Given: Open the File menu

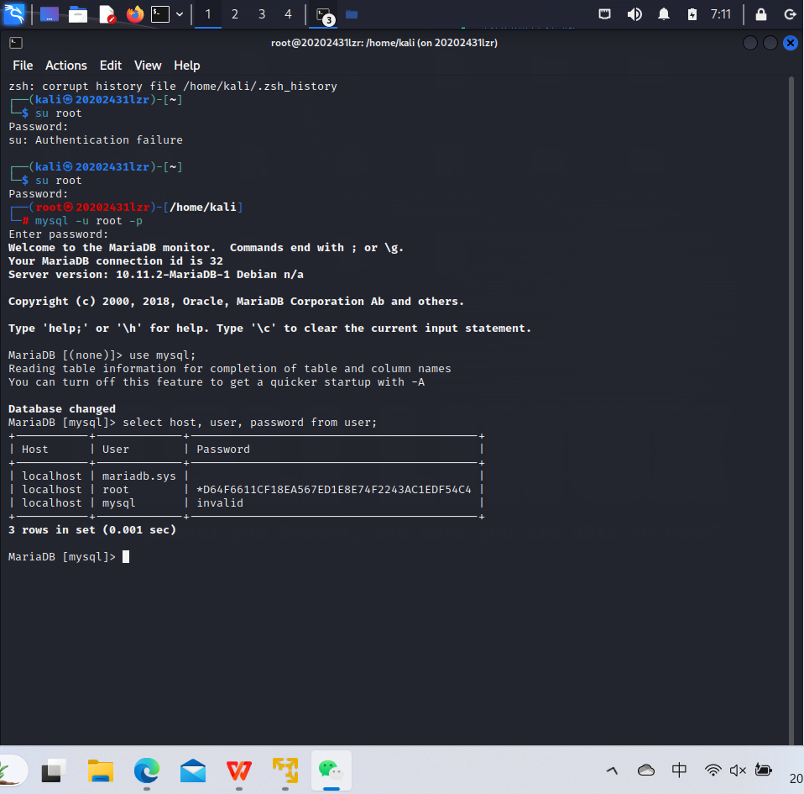Looking at the screenshot, I should click(23, 66).
